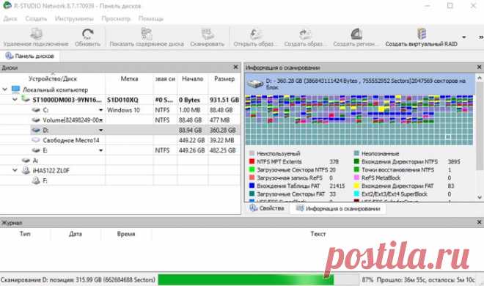The height and width of the screenshot is (286, 484).
Task: Open the toolbar overflow arrow after RAID
Action: point(463,37)
